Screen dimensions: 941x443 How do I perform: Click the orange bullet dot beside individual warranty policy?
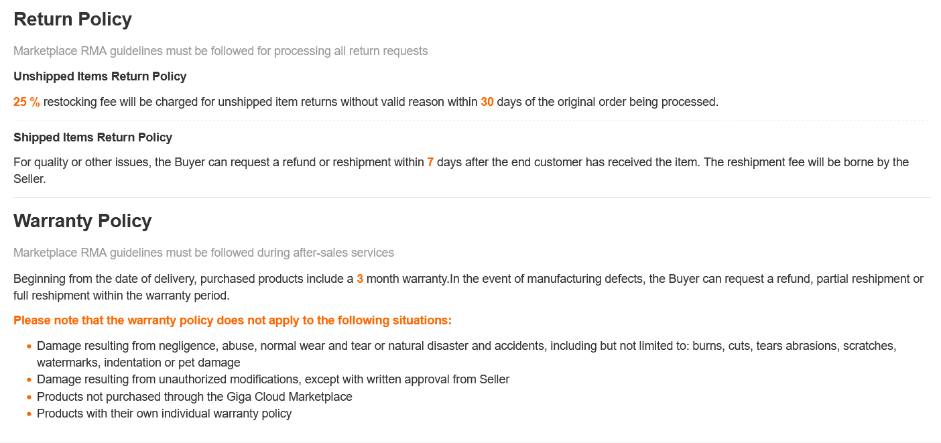(x=29, y=414)
